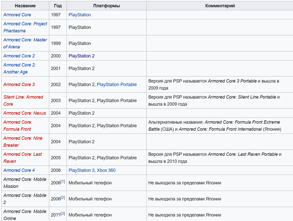The height and width of the screenshot is (221, 293).
Task: Click footnote reference [2]
Action: point(63,197)
